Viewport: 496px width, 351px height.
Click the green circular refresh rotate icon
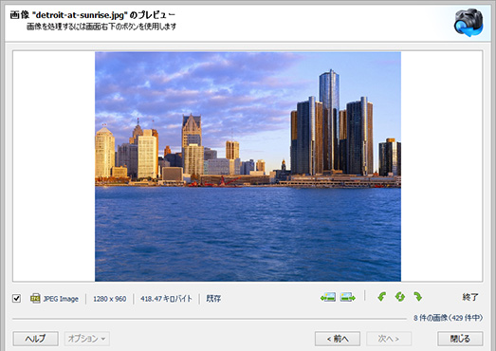pyautogui.click(x=400, y=297)
